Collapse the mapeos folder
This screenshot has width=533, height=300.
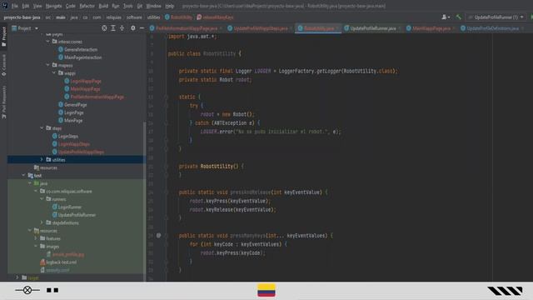click(x=48, y=65)
